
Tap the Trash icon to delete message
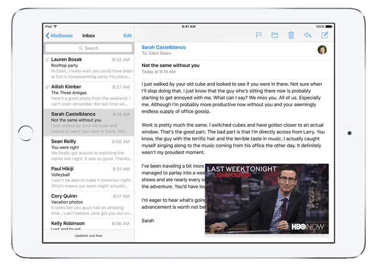pyautogui.click(x=291, y=36)
